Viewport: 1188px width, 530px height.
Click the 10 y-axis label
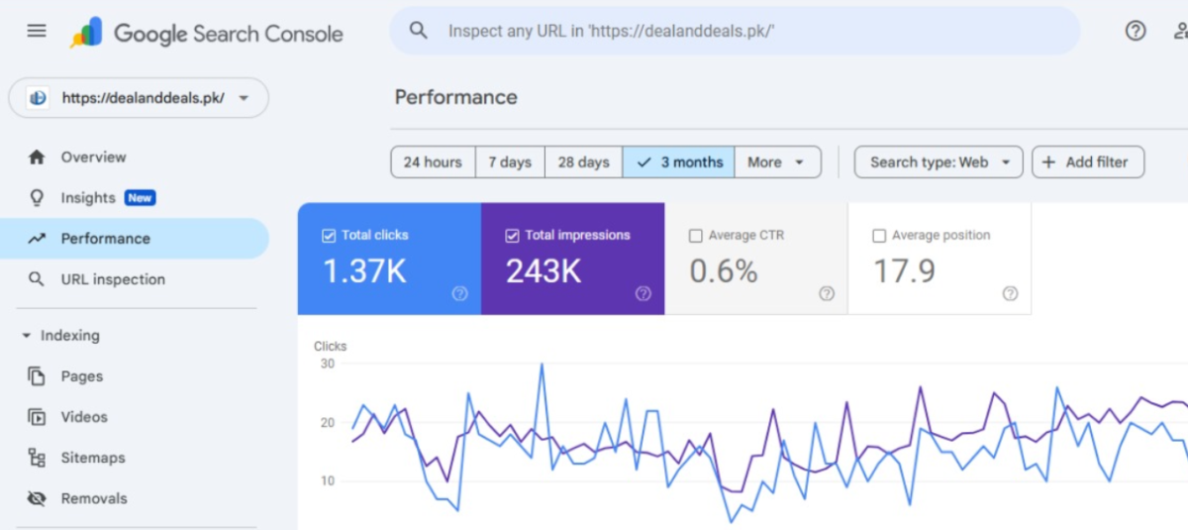click(328, 481)
